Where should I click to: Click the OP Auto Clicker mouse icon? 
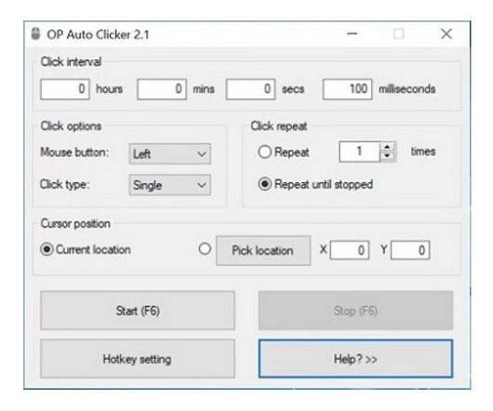coord(36,33)
